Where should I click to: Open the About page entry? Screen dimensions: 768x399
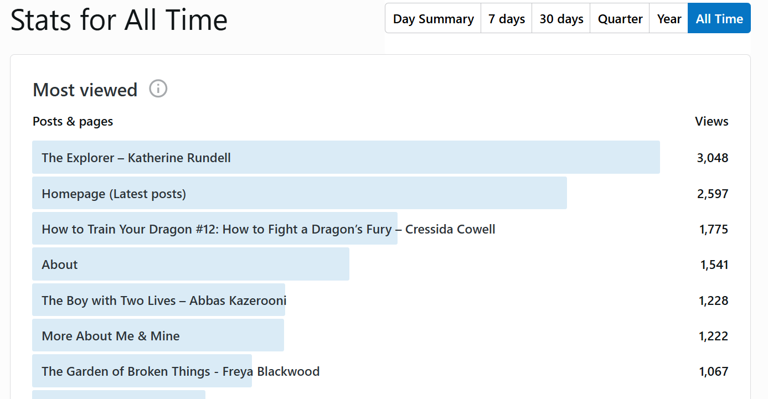[x=60, y=265]
